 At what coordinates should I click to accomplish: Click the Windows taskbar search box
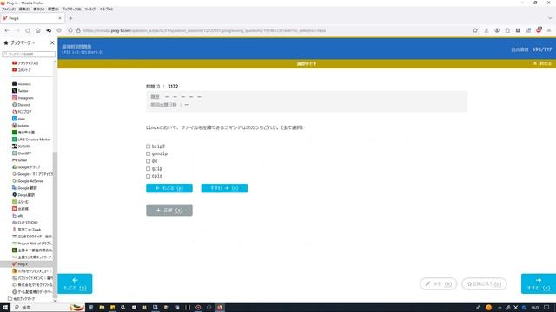coord(49,308)
